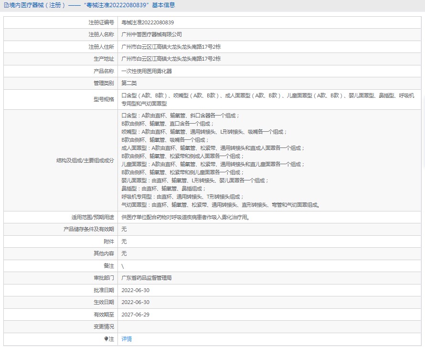Viewport: 425px width, 347px height.
Task: Select line 儿童面罩型：A款由直杯
Action: 213,164
